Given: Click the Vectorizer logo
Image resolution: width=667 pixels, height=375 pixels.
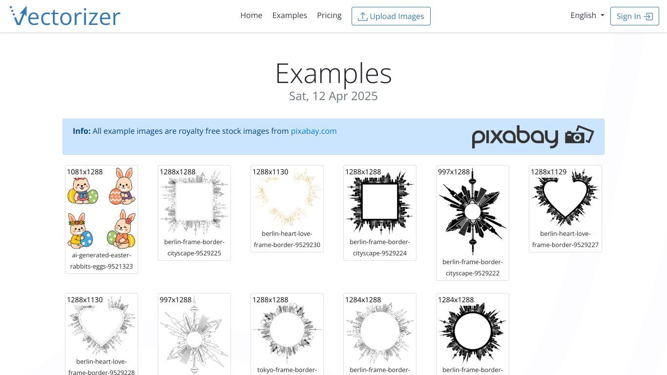Looking at the screenshot, I should 65,16.
